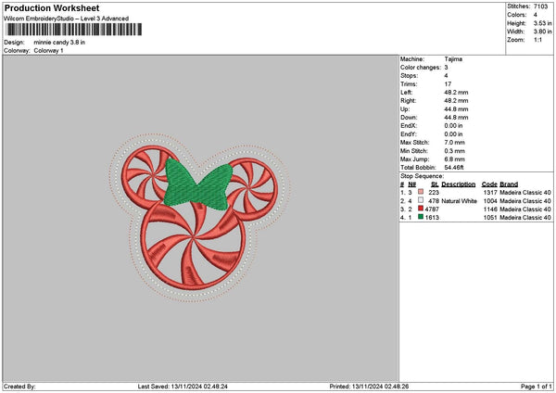Select the 'EndY:' value '0.00 in'
This screenshot has width=556, height=393.
(453, 134)
